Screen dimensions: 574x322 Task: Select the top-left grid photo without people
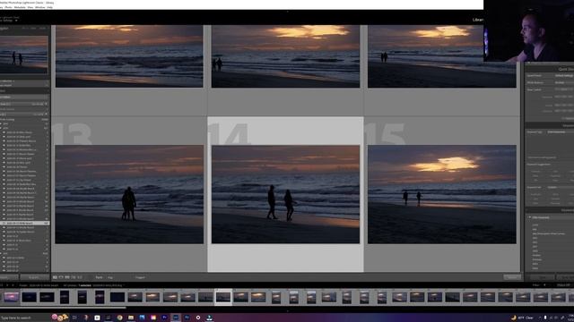tap(129, 56)
